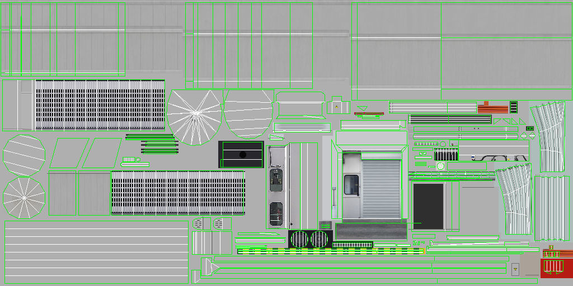Click the dark gray door rectangle

pos(428,206)
